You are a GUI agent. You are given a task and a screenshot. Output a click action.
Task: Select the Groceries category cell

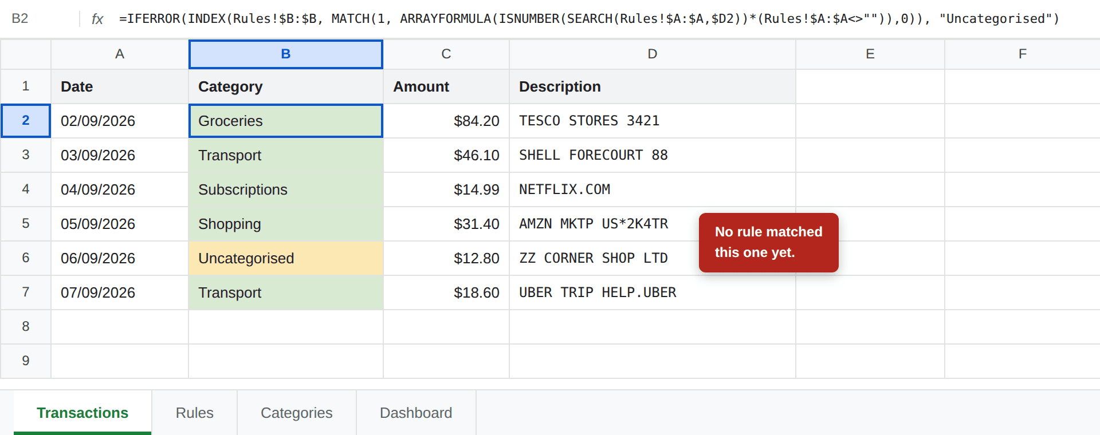click(286, 121)
